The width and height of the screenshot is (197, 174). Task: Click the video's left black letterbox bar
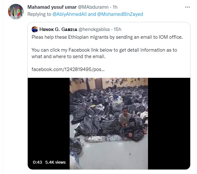[x=48, y=123]
